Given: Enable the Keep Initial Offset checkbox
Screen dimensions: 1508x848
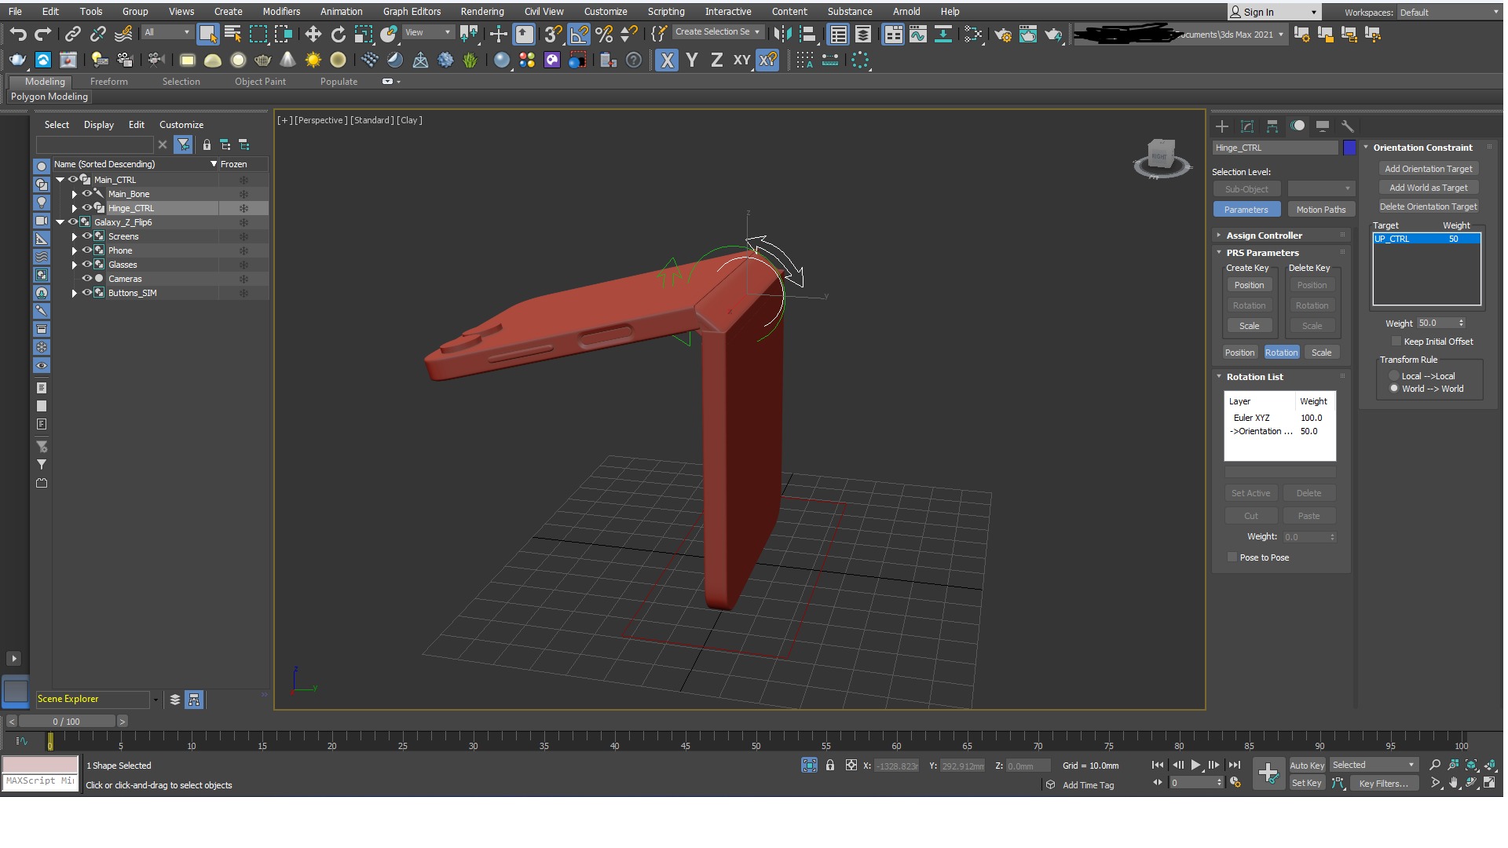Looking at the screenshot, I should pos(1396,342).
